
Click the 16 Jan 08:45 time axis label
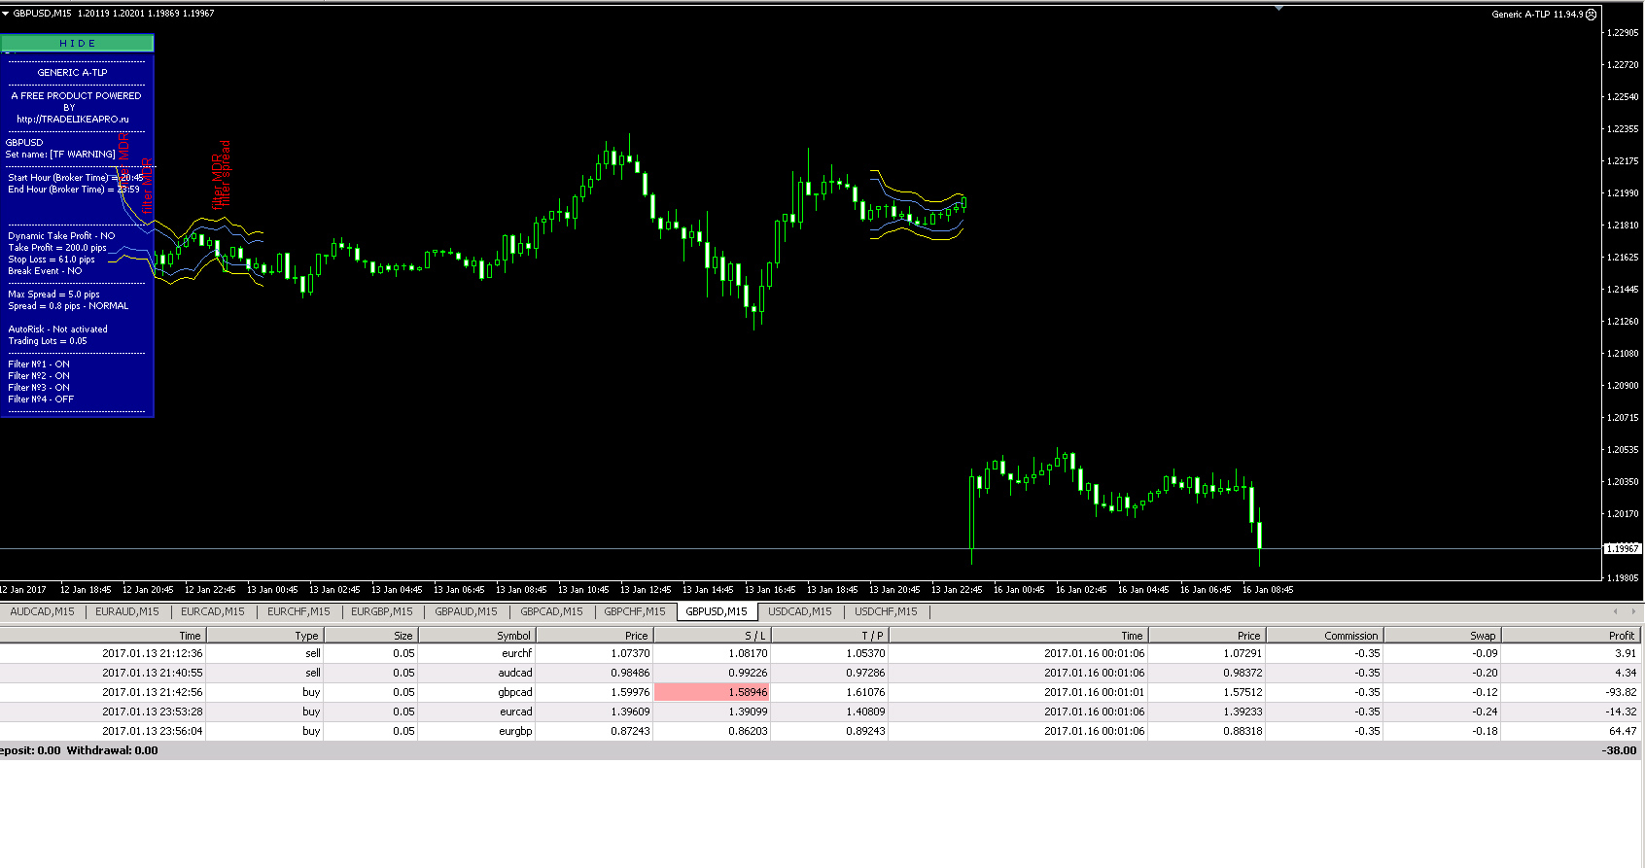1267,589
